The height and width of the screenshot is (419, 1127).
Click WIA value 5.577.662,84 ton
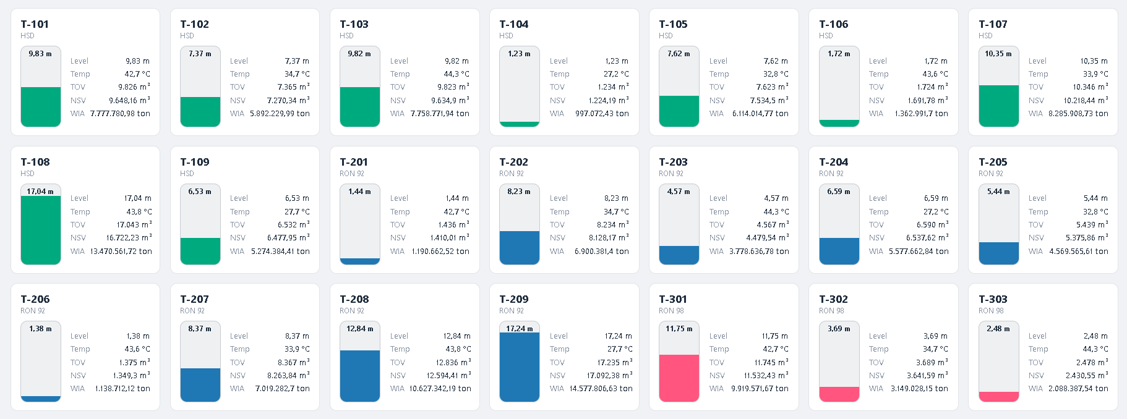click(919, 252)
